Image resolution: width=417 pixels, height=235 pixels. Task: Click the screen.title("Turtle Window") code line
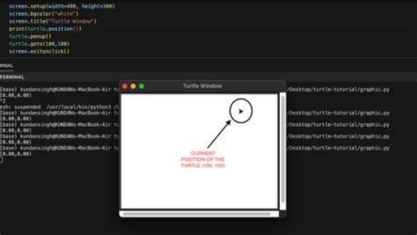pyautogui.click(x=53, y=21)
